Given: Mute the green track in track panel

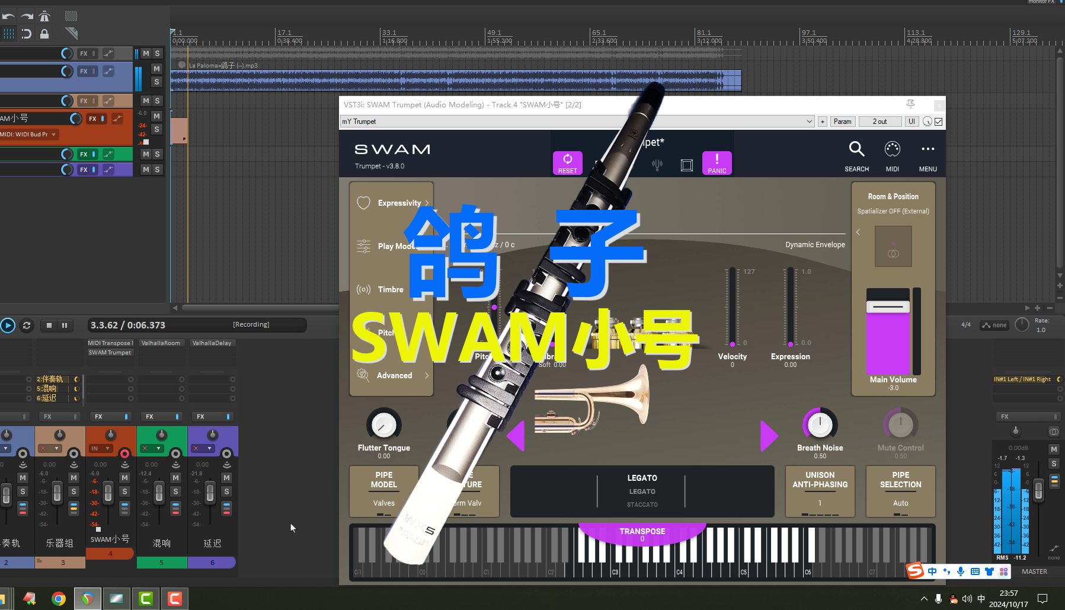Looking at the screenshot, I should click(x=146, y=154).
